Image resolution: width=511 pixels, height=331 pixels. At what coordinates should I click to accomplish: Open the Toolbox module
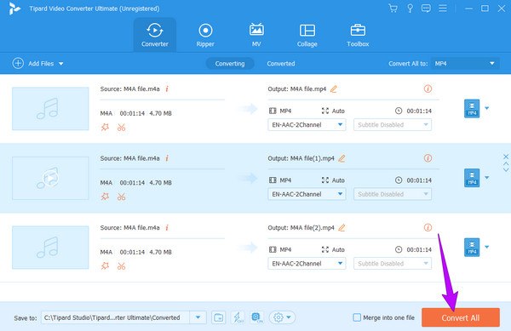coord(358,35)
